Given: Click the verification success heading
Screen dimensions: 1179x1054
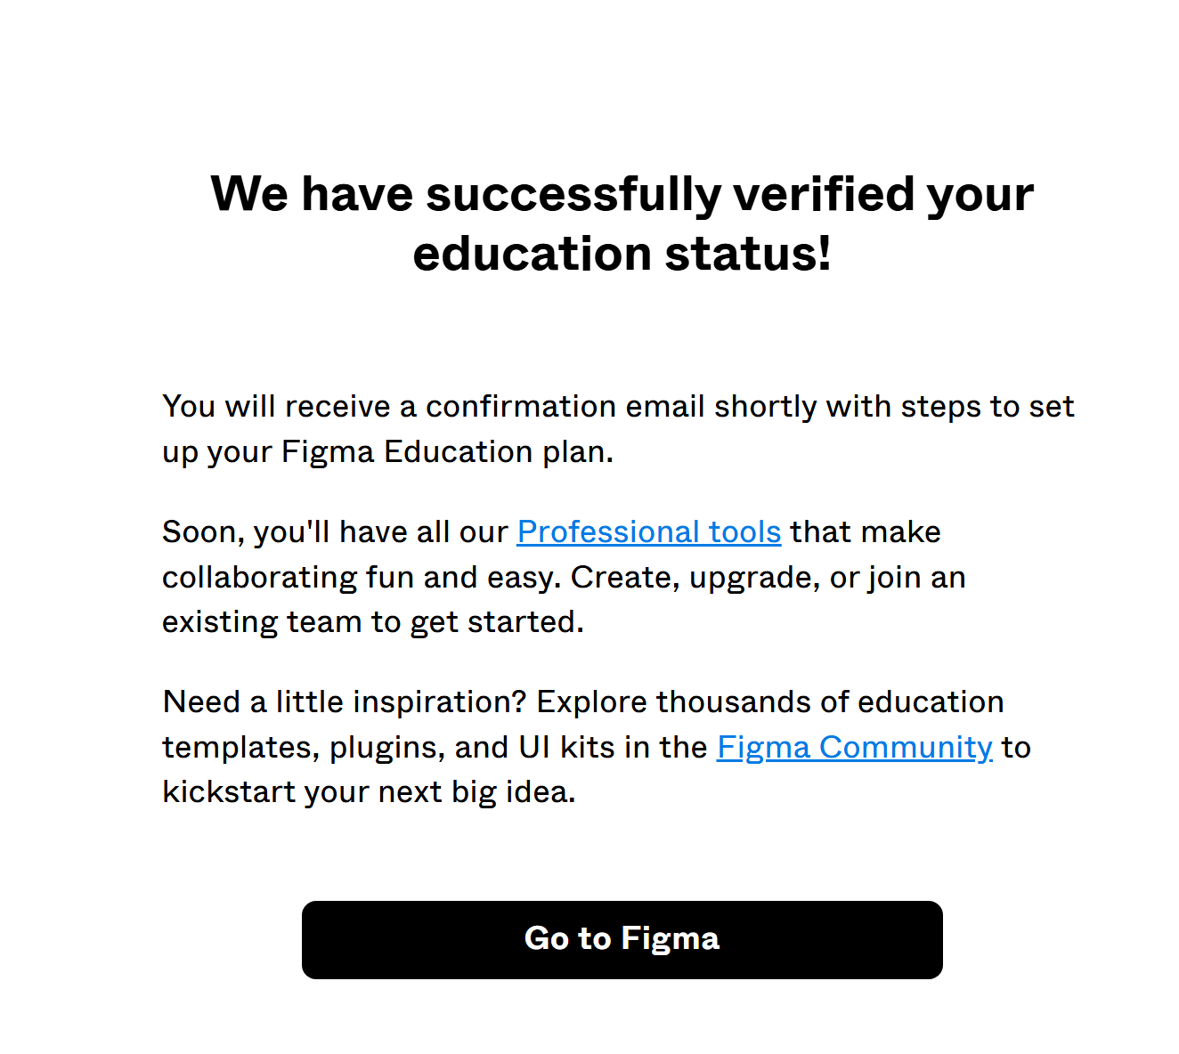Looking at the screenshot, I should (x=622, y=223).
